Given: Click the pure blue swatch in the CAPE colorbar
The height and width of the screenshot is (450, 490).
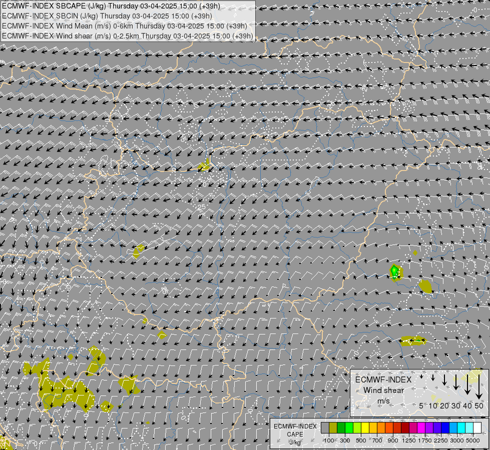Looking at the screenshot, I should 445,427.
